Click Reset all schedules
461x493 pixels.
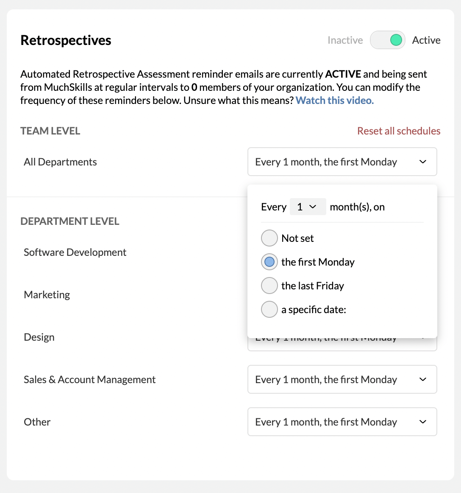(x=399, y=131)
